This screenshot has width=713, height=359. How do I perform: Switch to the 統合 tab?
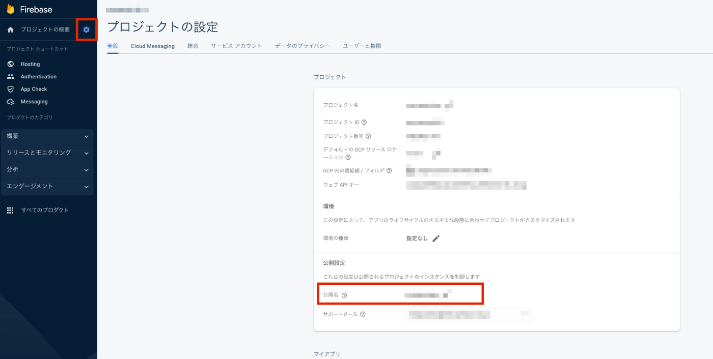click(193, 46)
